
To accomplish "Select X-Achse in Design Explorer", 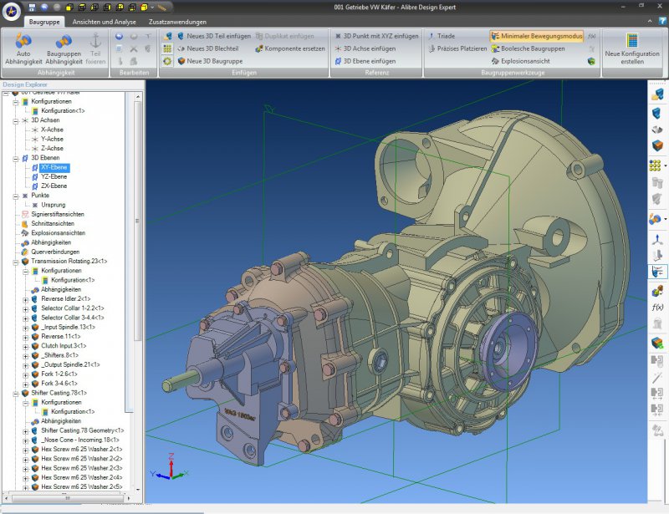I will point(52,130).
